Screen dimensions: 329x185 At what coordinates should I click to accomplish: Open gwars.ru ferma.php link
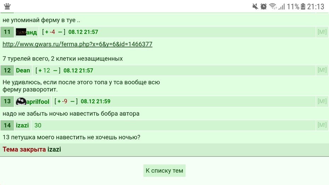[x=77, y=44]
